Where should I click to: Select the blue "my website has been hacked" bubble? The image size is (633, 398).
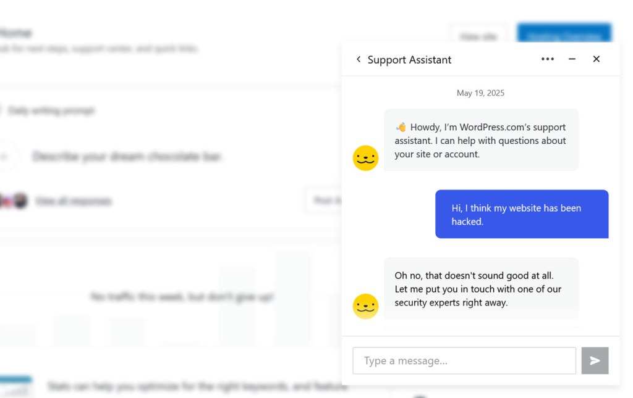coord(522,214)
